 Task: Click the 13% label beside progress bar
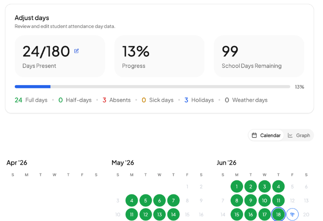click(299, 87)
